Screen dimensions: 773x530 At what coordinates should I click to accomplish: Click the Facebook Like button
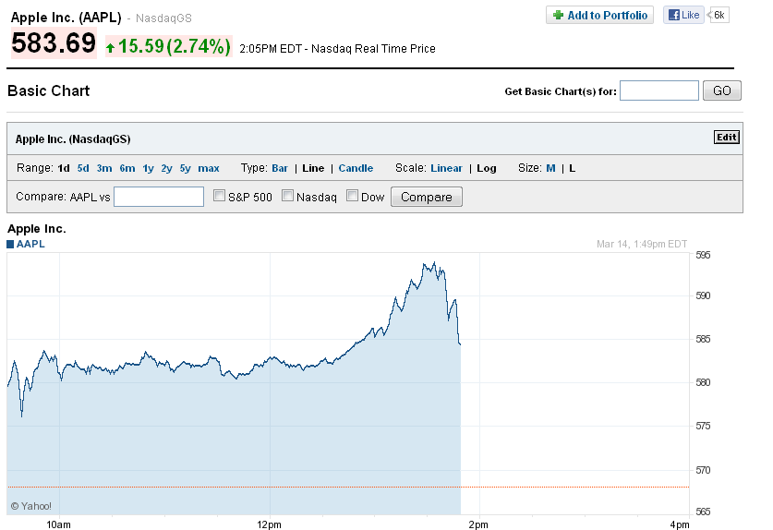point(683,15)
